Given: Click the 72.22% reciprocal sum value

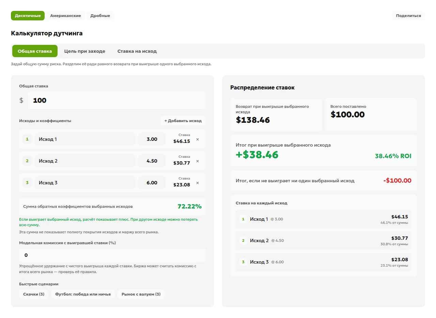Looking at the screenshot, I should (x=189, y=206).
